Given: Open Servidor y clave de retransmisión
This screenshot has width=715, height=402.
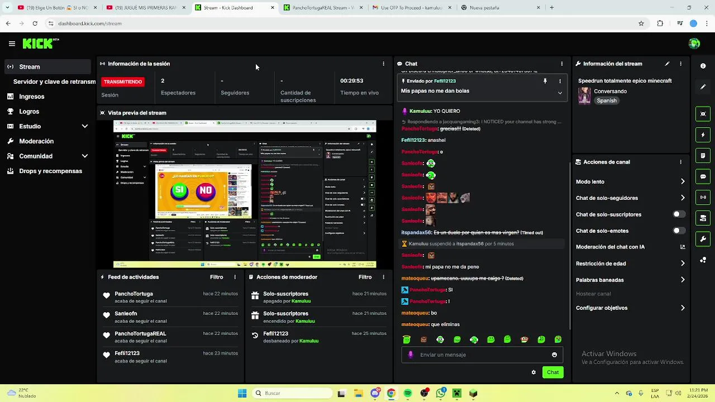Looking at the screenshot, I should click(54, 82).
